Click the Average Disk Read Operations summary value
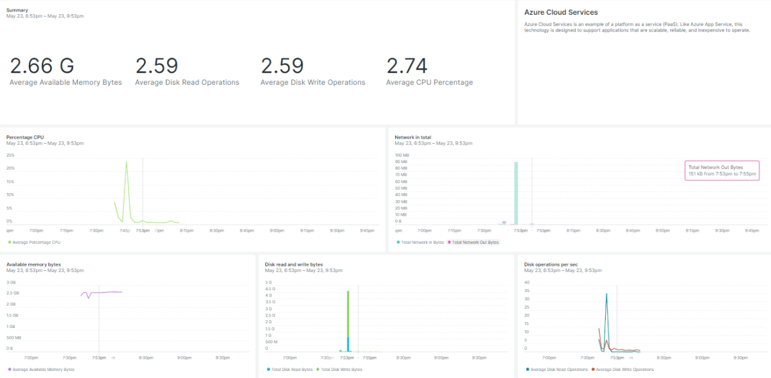 157,66
